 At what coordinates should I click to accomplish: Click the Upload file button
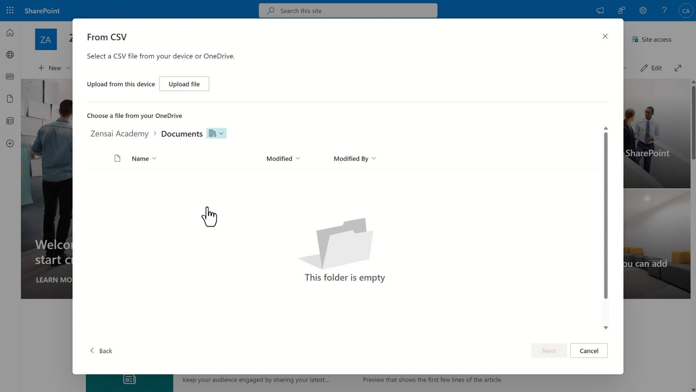coord(184,84)
